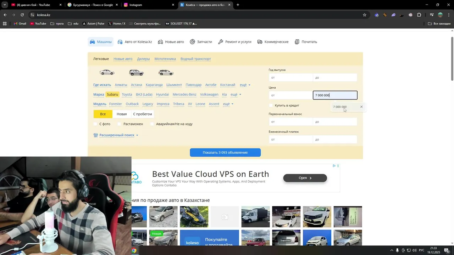This screenshot has width=454, height=255.
Task: Open the Windows notification center
Action: (447, 250)
